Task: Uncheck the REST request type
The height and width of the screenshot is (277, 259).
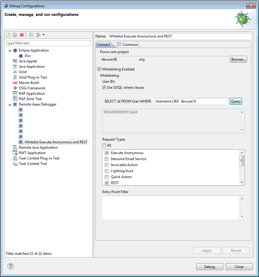Action: point(107,183)
